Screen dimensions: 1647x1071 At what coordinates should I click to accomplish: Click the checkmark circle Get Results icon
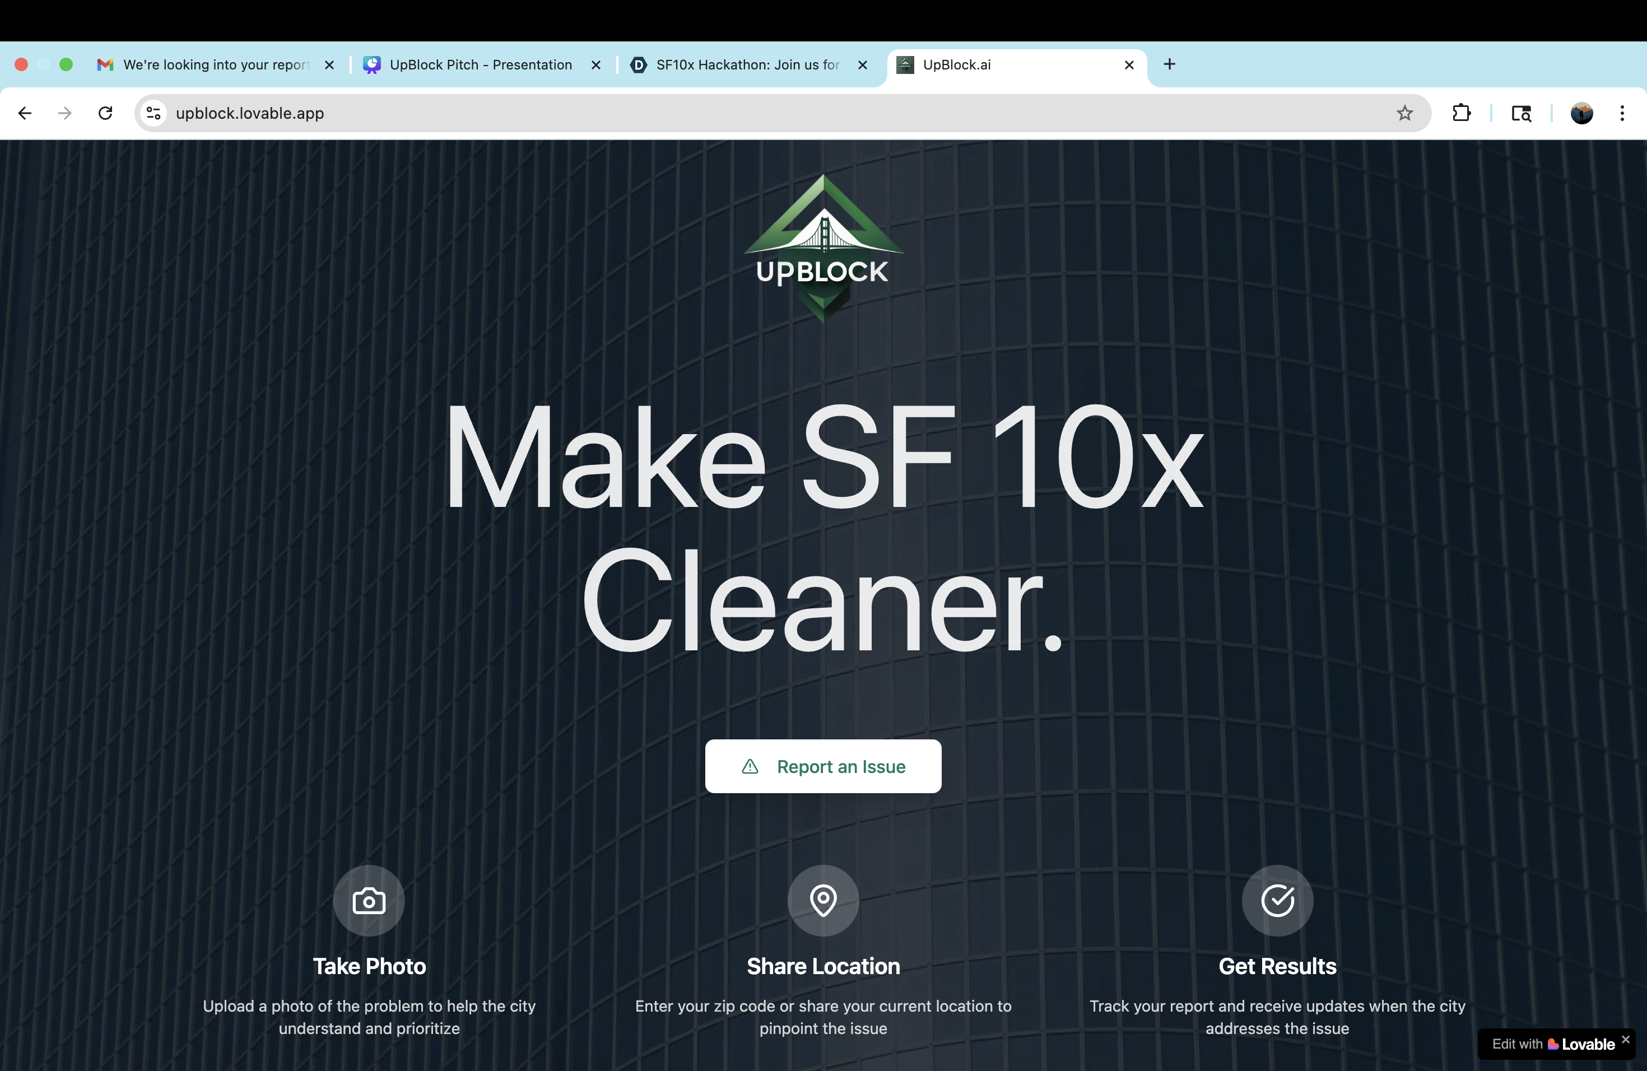click(x=1277, y=900)
